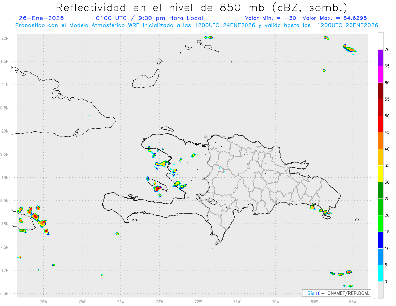
Task: Click the 'Valor Max. = 54.6295' text
Action: coord(335,18)
